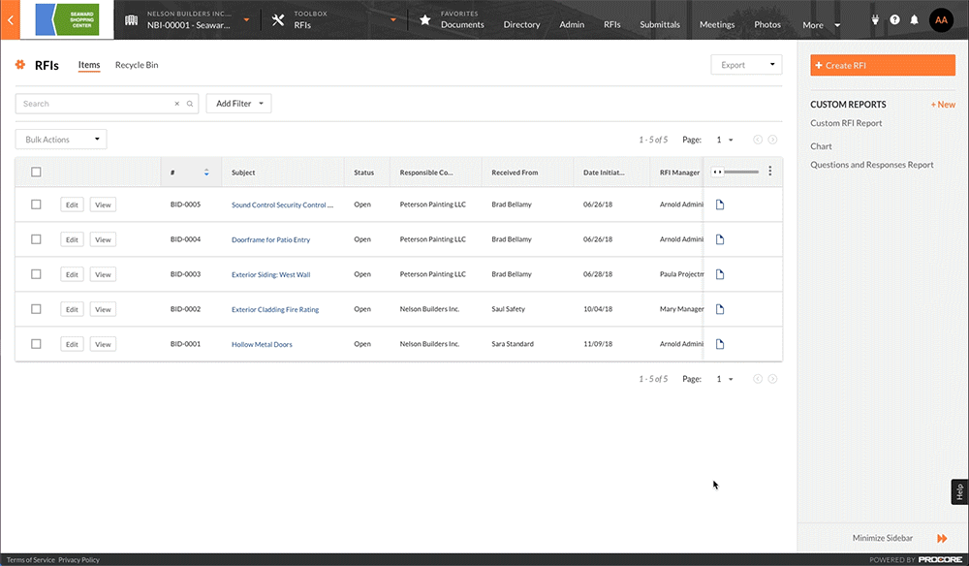Check the BID-0001 row checkbox
This screenshot has height=566, width=969.
[x=36, y=344]
